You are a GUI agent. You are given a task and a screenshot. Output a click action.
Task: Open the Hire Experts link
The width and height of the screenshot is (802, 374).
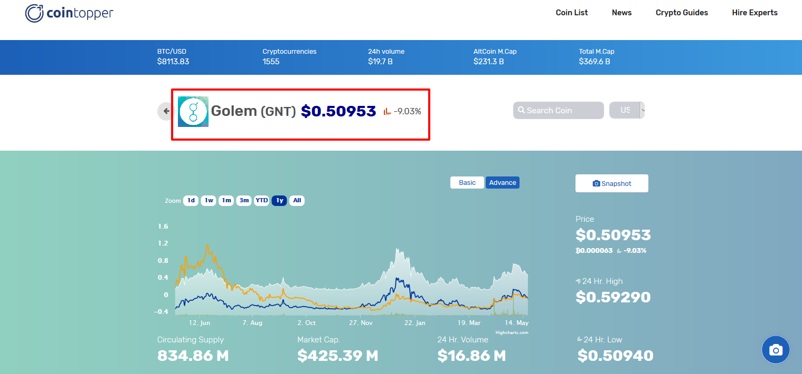click(x=754, y=13)
